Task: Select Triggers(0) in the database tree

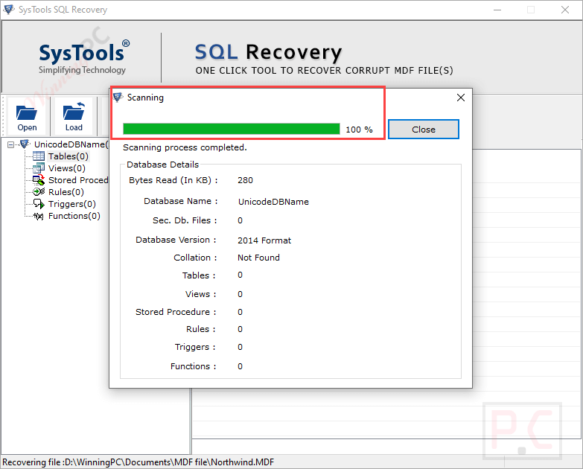Action: pyautogui.click(x=72, y=204)
